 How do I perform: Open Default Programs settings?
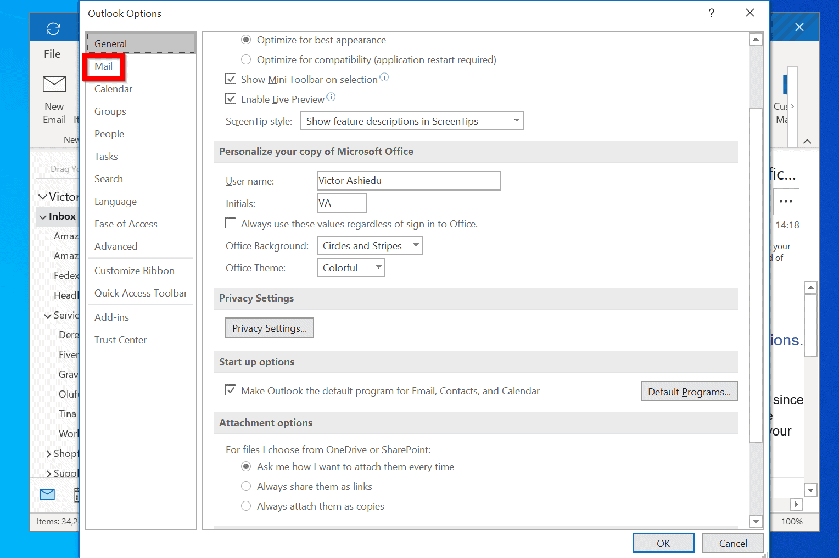coord(689,391)
